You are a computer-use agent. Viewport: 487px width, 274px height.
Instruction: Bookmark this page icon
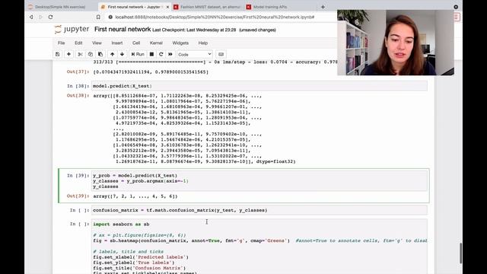(x=98, y=17)
